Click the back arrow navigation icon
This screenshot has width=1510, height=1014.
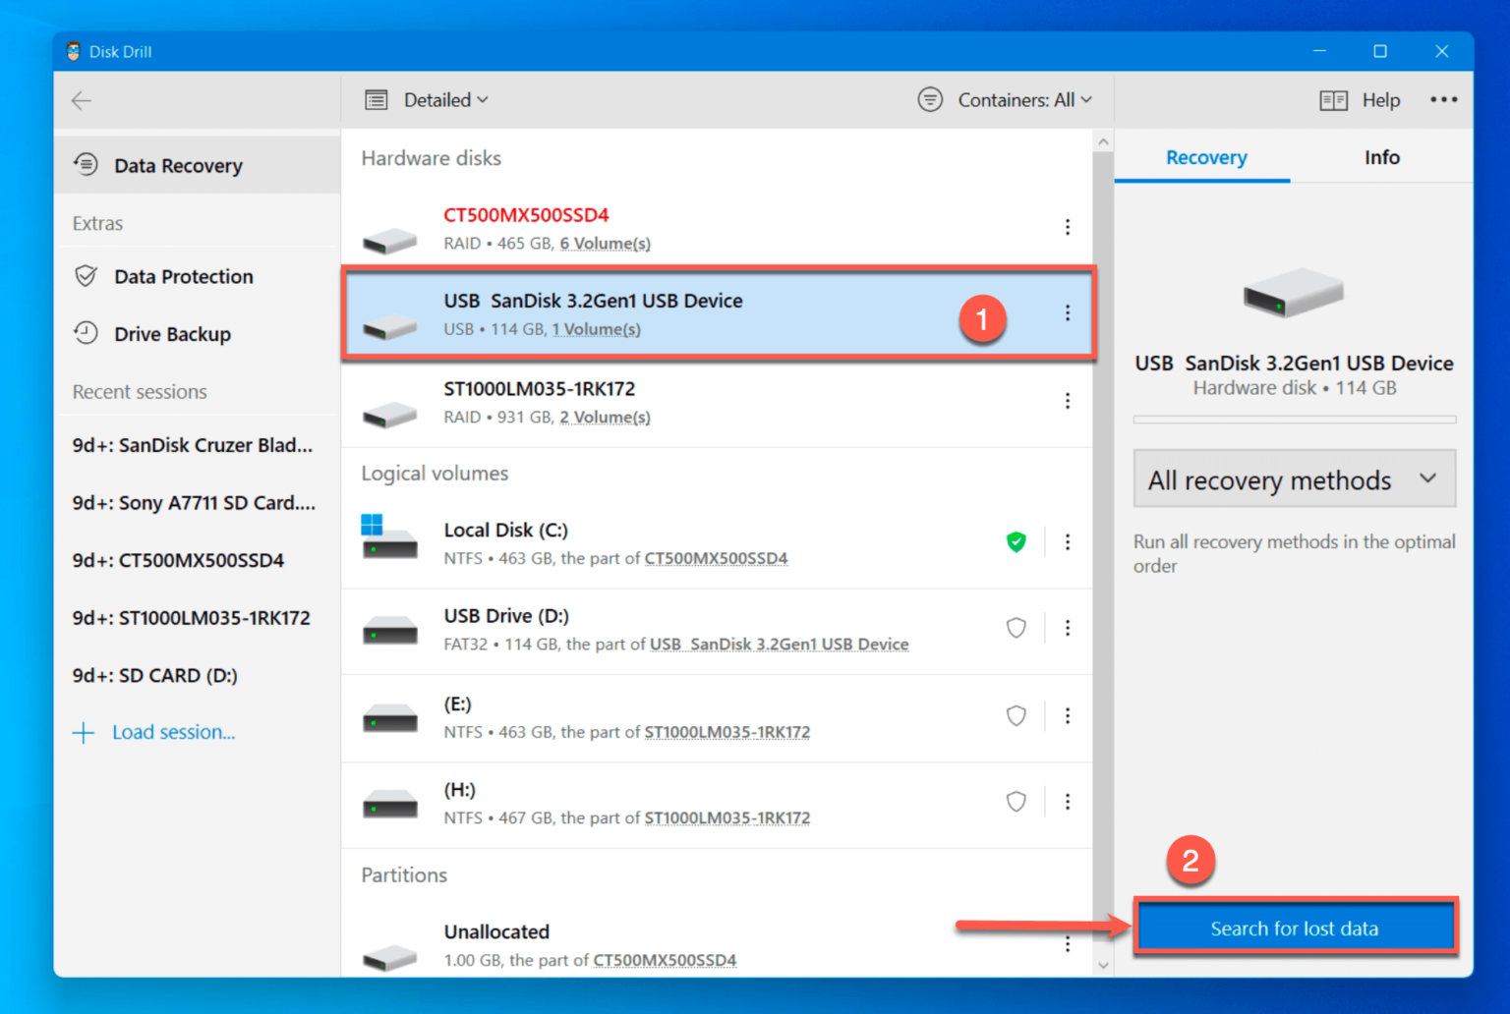pos(82,100)
